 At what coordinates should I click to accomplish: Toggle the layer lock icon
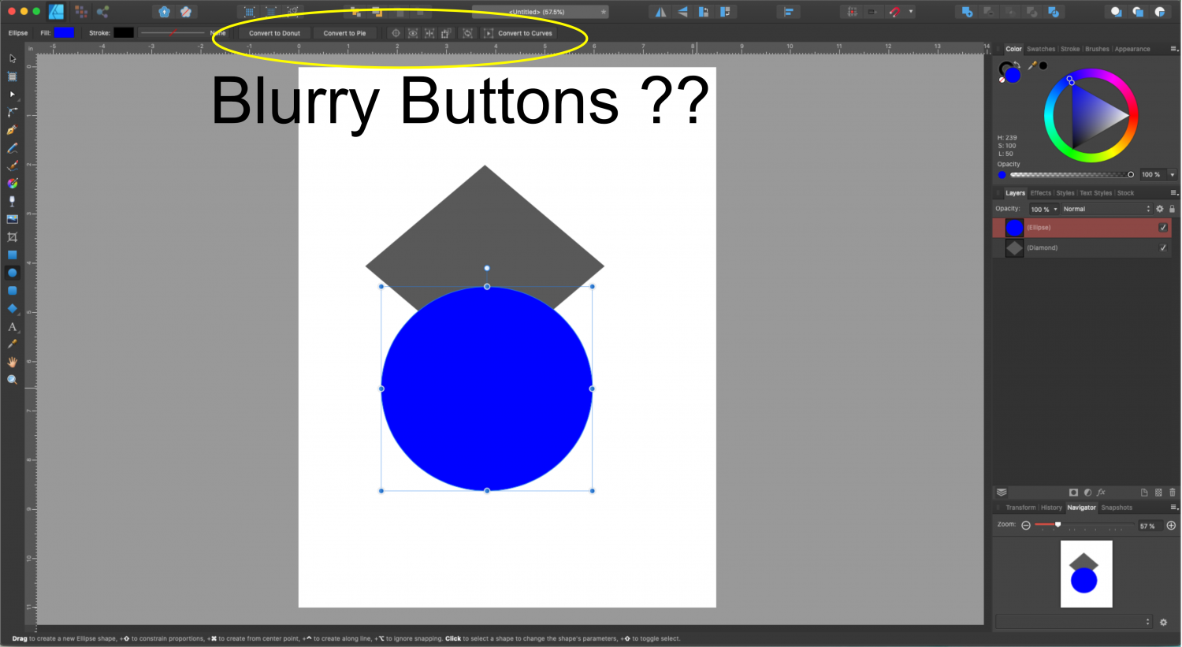tap(1172, 209)
